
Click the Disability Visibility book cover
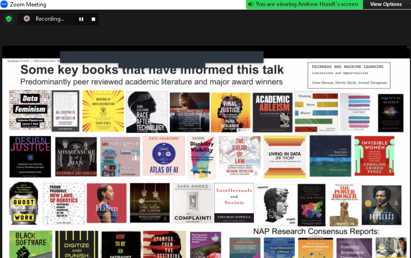coord(202,157)
